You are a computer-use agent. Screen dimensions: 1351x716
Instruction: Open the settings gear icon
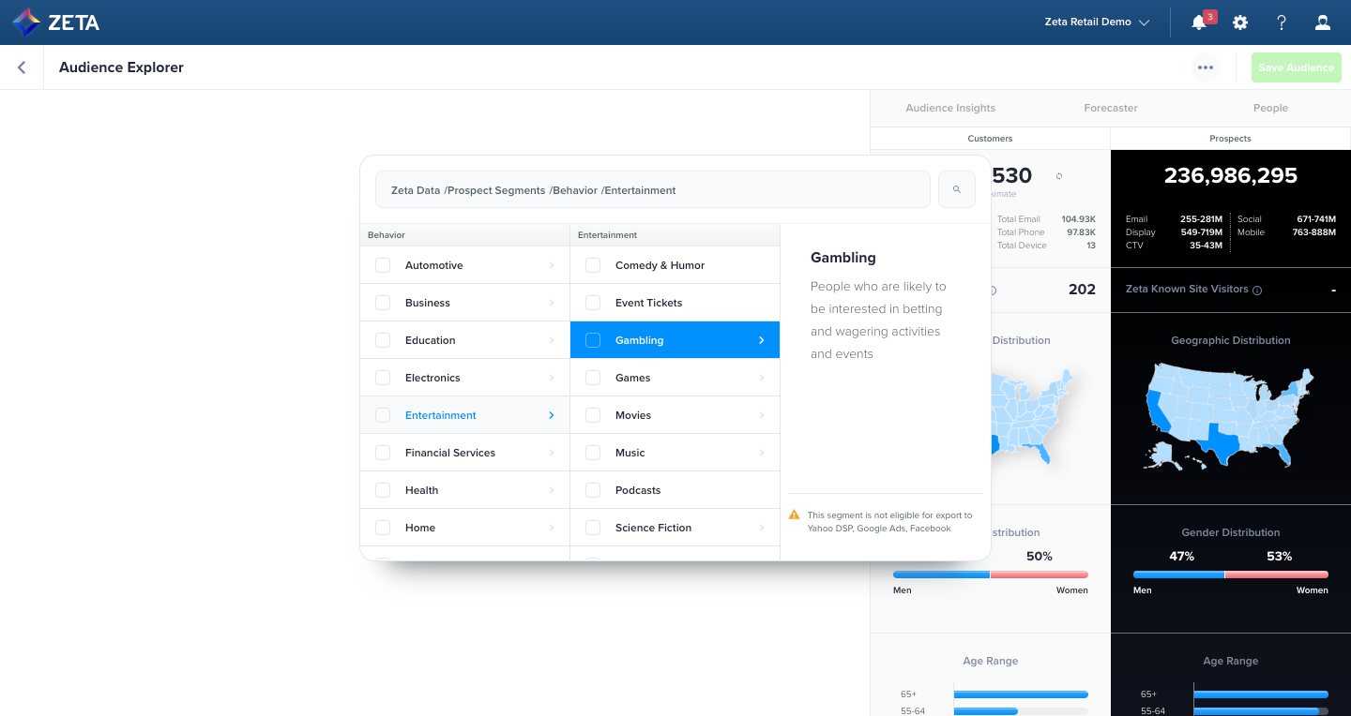tap(1240, 22)
